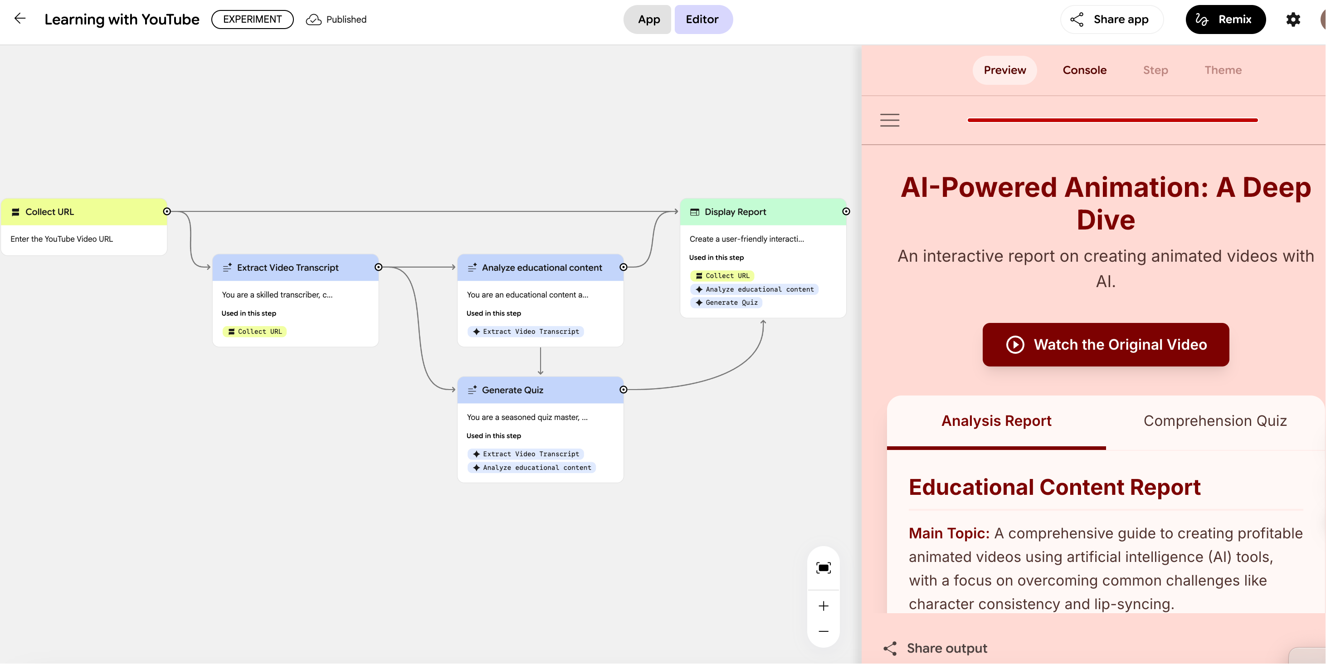Click the Share output link
The image size is (1326, 664).
[x=935, y=648]
